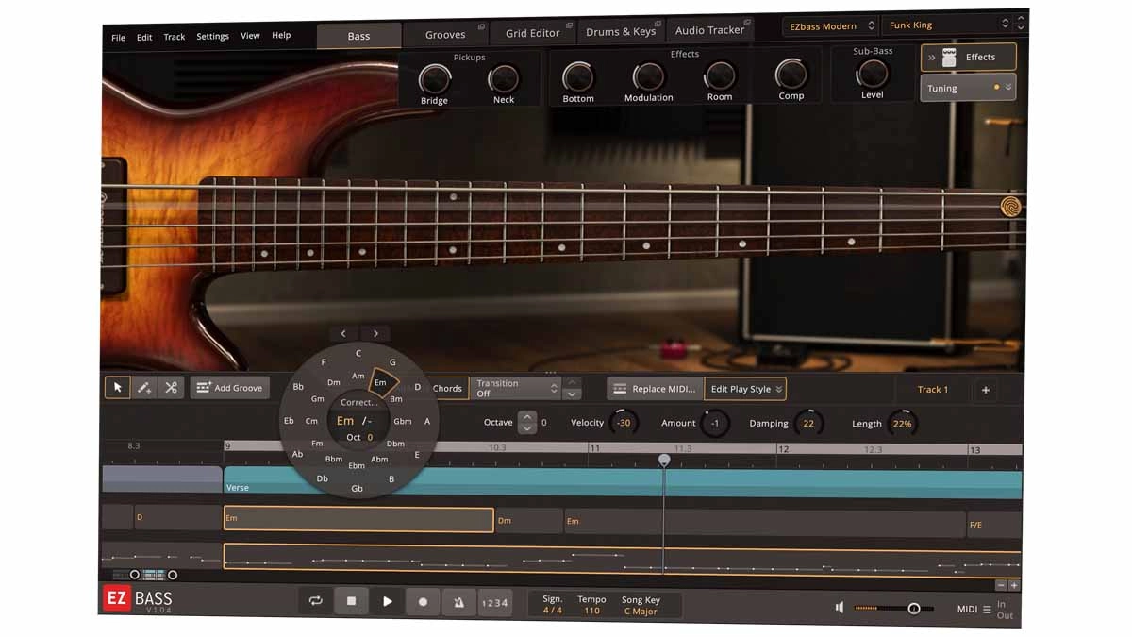Adjust the Bridge pickup knob
The image size is (1132, 637).
434,79
